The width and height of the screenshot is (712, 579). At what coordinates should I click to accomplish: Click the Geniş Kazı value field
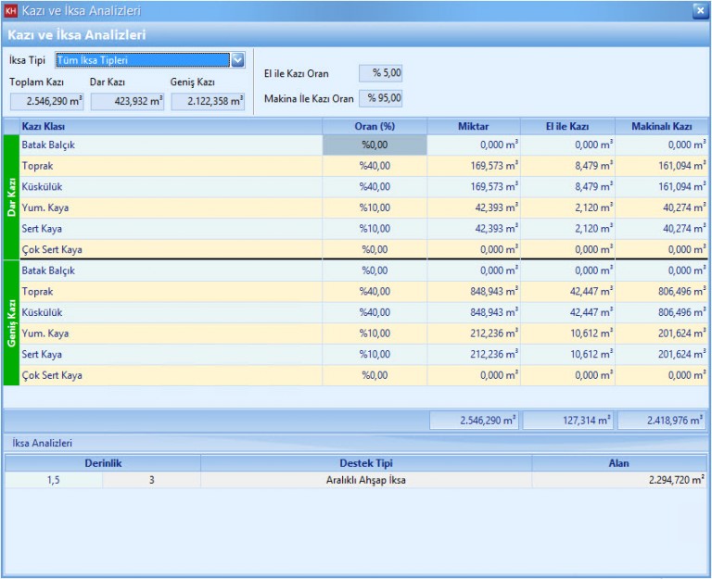coord(208,101)
